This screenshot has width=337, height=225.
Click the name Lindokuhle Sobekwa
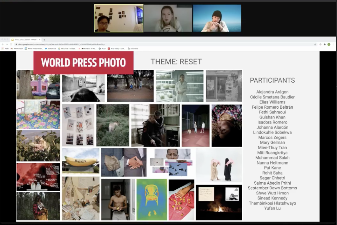272,132
